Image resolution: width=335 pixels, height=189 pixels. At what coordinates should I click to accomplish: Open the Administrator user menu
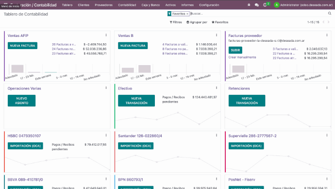pyautogui.click(x=303, y=5)
